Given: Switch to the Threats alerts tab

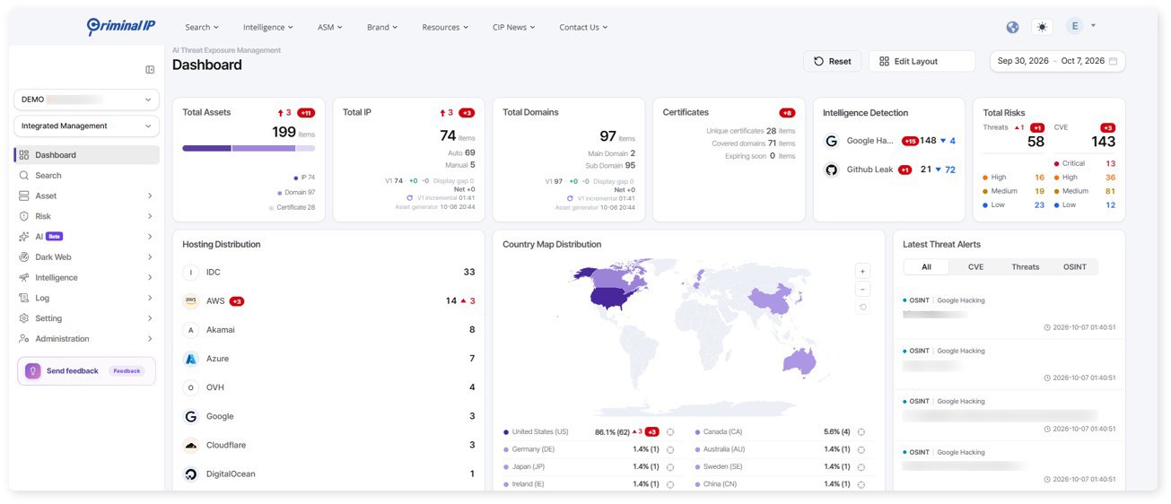Looking at the screenshot, I should click(1026, 266).
